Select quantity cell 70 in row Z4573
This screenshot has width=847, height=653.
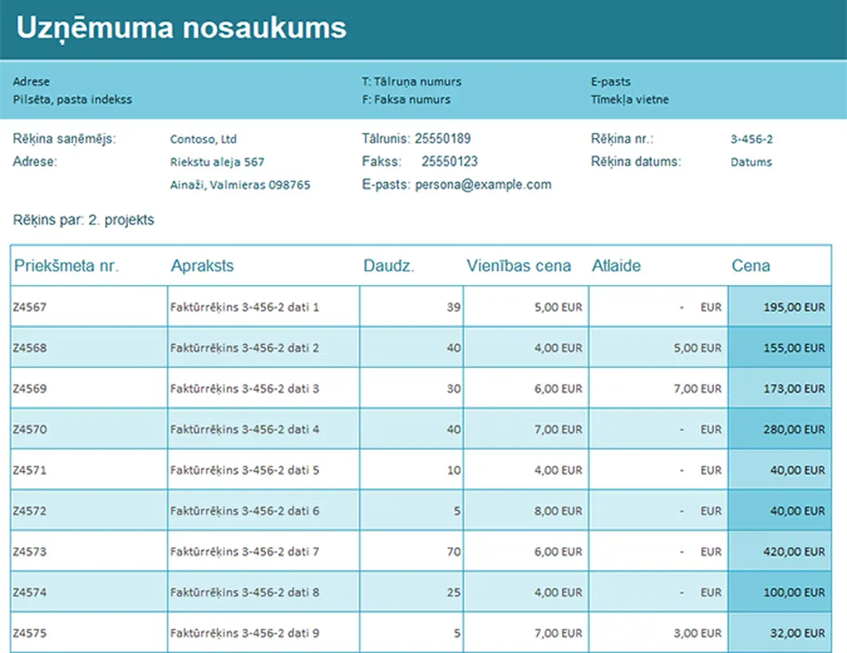454,552
